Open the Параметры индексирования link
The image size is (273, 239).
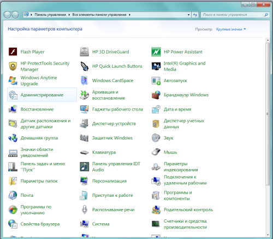(181, 167)
